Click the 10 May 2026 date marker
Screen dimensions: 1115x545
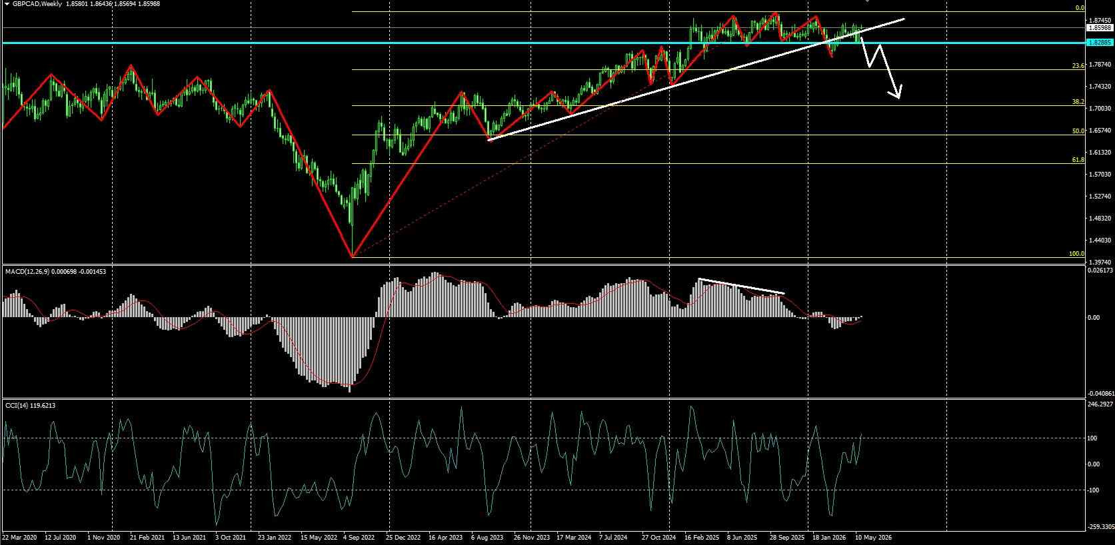click(873, 537)
